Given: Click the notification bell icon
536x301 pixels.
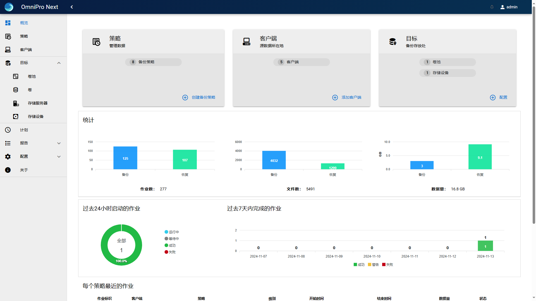Looking at the screenshot, I should pos(492,7).
